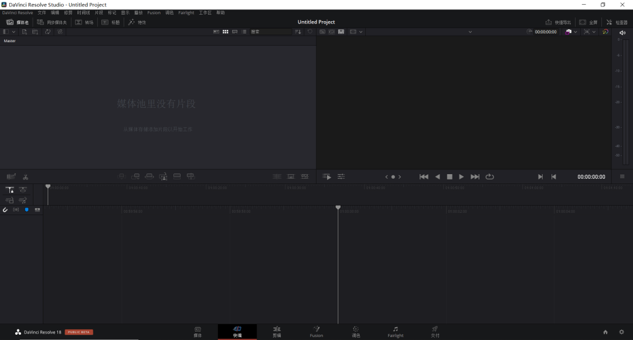Switch media pool to thumbnail grid view

[225, 32]
